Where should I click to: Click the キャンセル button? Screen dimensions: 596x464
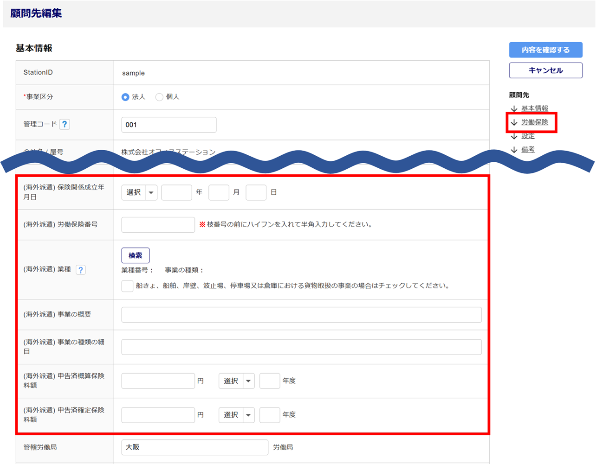[x=545, y=70]
